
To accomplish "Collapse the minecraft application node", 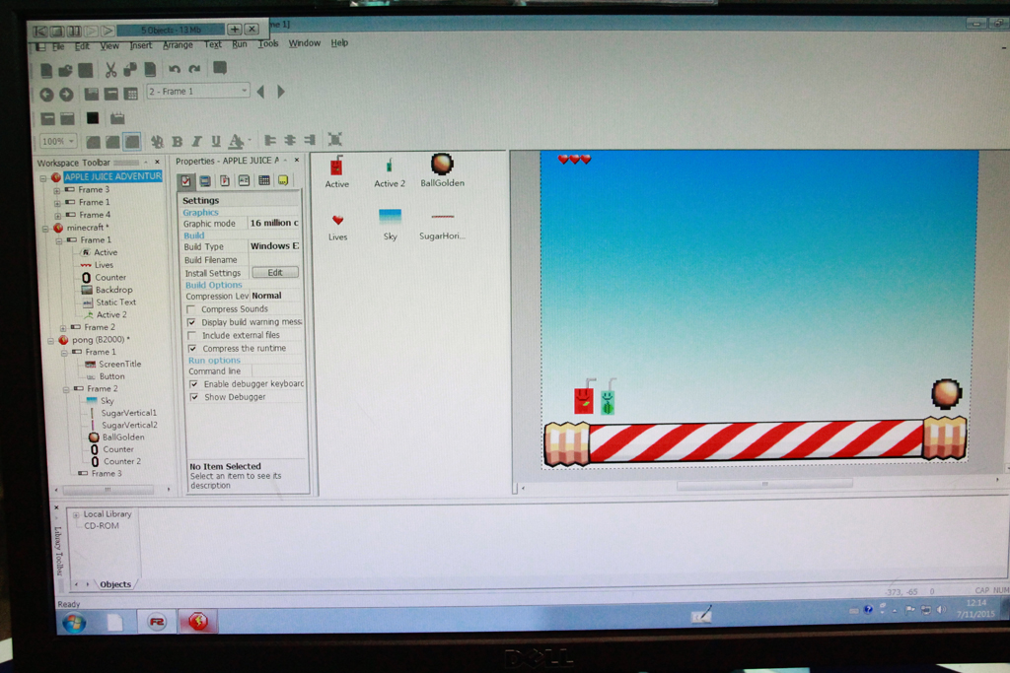I will tap(45, 229).
